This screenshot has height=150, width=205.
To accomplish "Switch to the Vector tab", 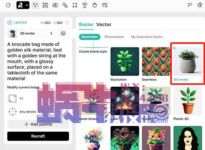I will (x=104, y=25).
